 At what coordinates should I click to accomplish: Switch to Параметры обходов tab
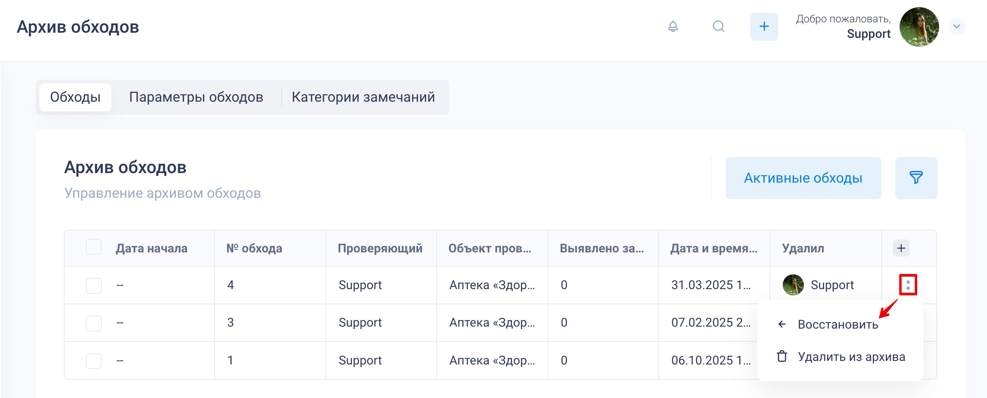(x=196, y=97)
